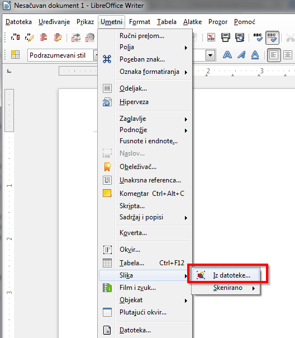
Task: Click the Okvir frame icon
Action: [107, 250]
